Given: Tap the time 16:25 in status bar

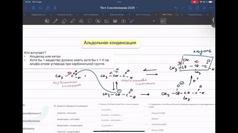Looking at the screenshot, I should [28, 2].
